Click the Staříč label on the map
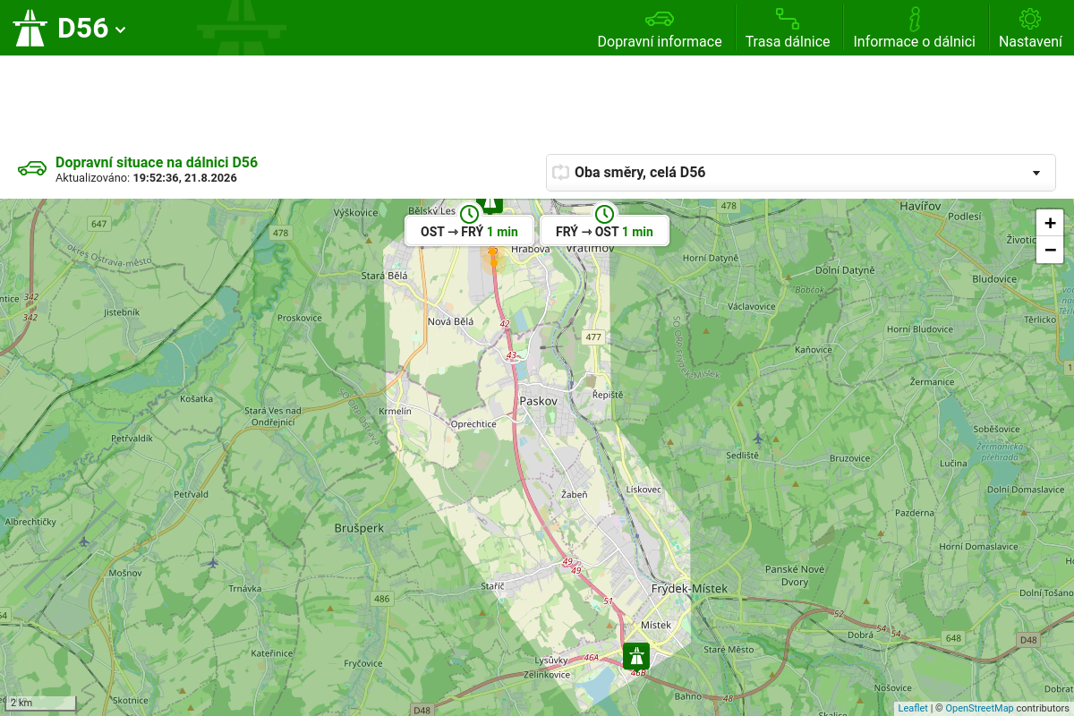1074x716 pixels. pyautogui.click(x=493, y=585)
